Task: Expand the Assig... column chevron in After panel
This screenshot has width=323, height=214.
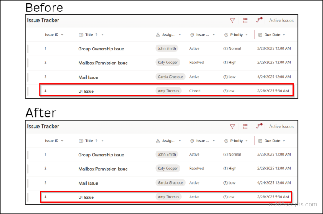Action: (180, 141)
